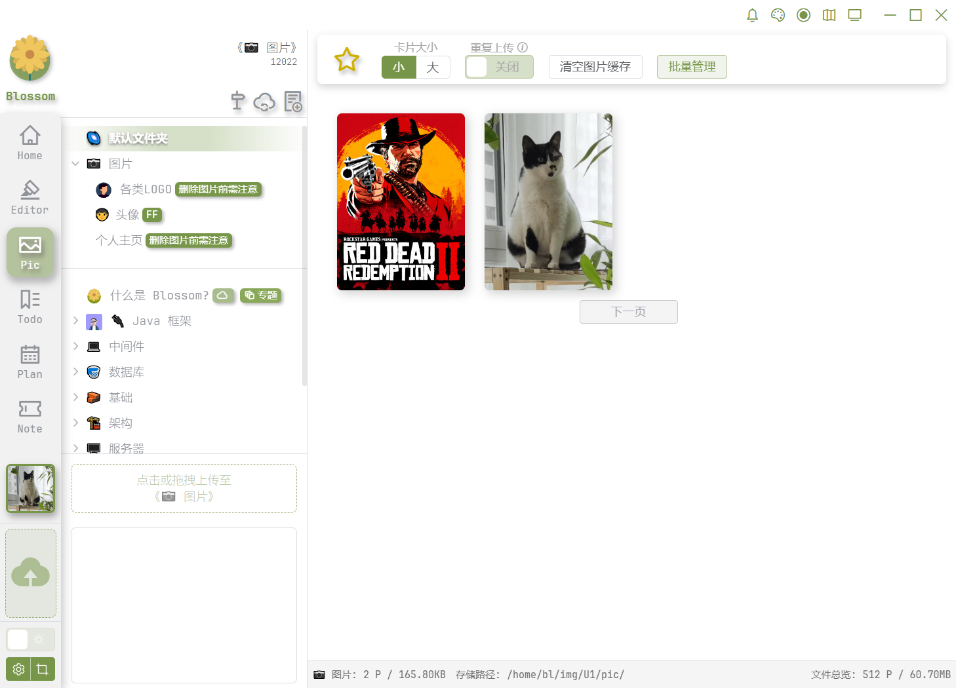The image size is (956, 688).
Task: Go to Home in sidebar
Action: tap(30, 143)
